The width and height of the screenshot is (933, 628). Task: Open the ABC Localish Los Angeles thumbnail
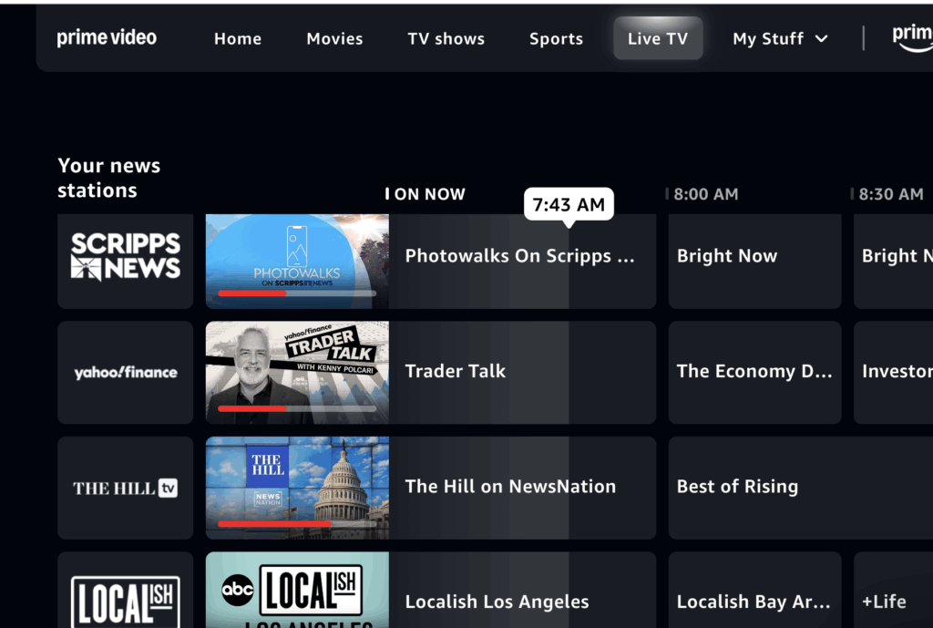[x=297, y=592]
